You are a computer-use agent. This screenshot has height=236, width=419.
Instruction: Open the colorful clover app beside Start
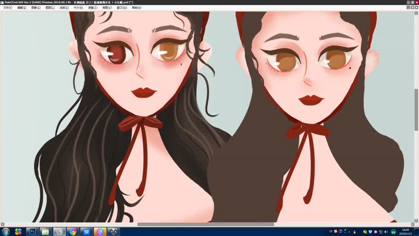pyautogui.click(x=18, y=231)
